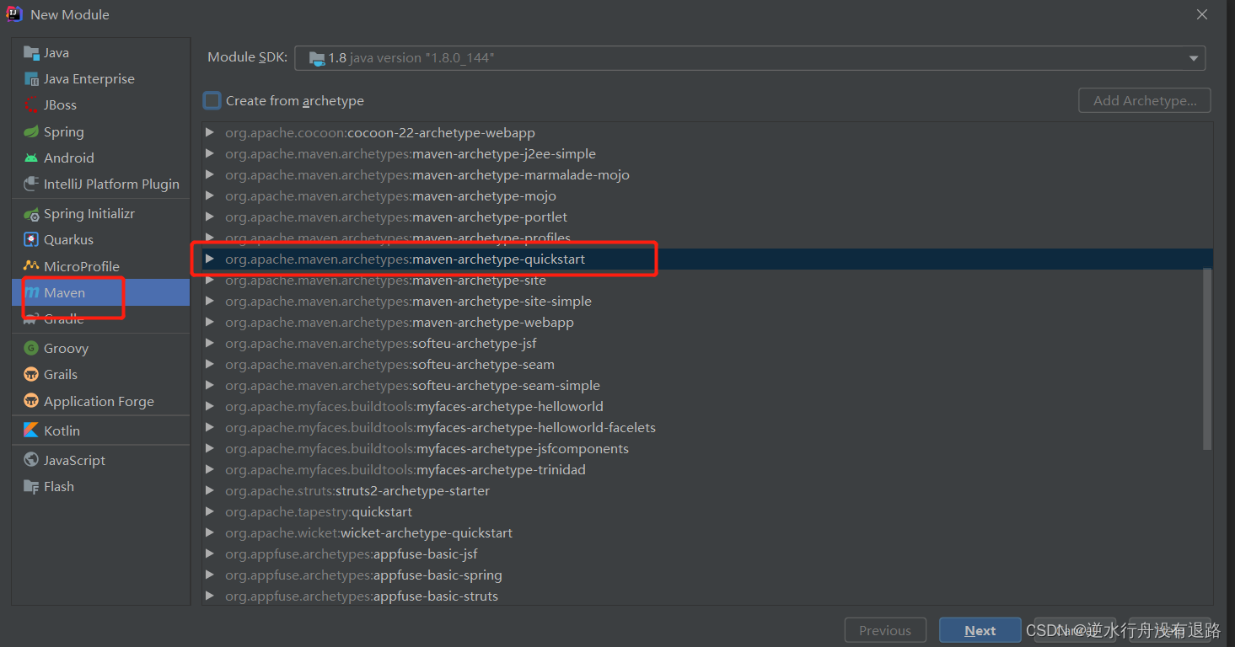Image resolution: width=1235 pixels, height=647 pixels.
Task: Click the Grails icon
Action: [x=31, y=374]
